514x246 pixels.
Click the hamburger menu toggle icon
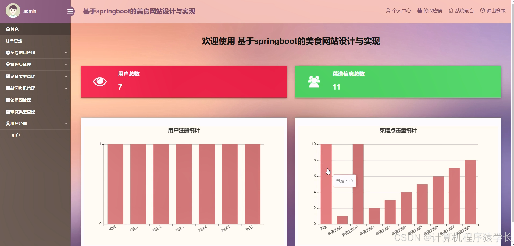coord(70,12)
